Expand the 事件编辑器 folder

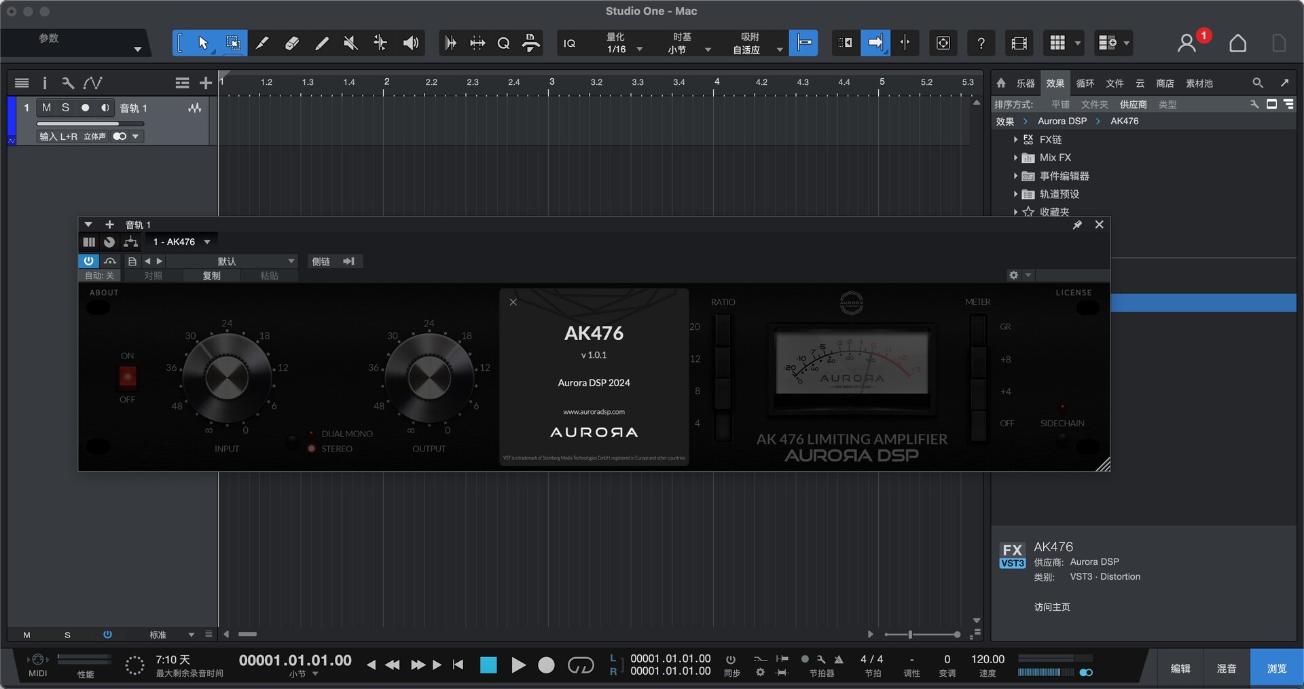click(1015, 176)
